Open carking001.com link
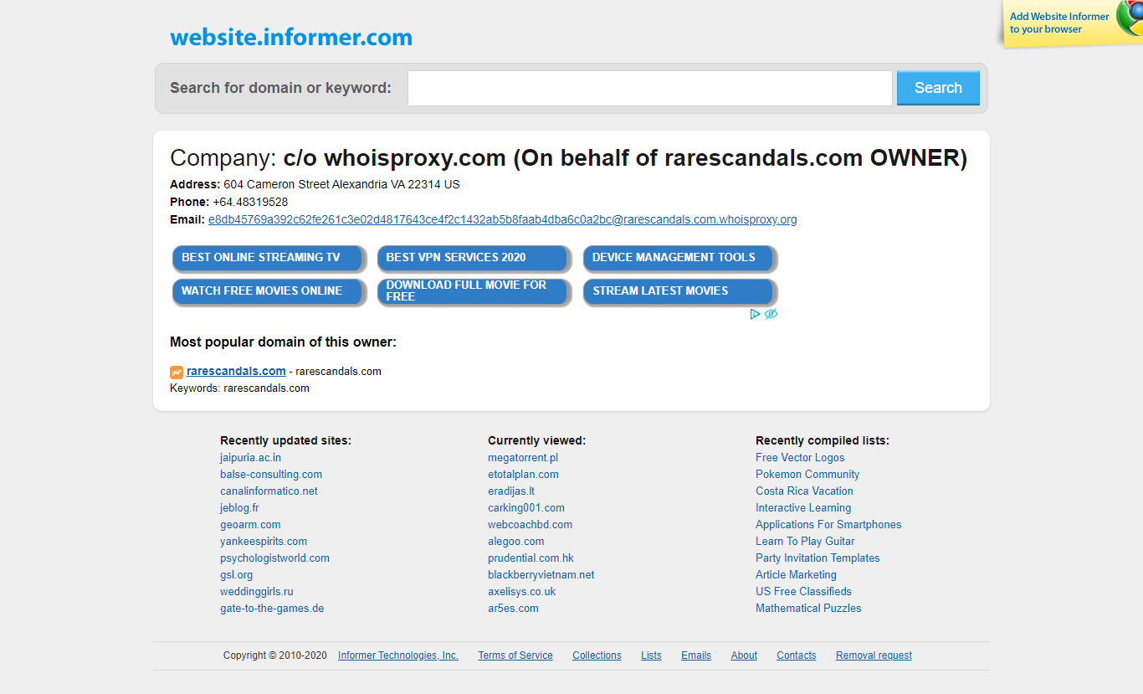Screen dimensions: 1143x694 click(x=526, y=508)
